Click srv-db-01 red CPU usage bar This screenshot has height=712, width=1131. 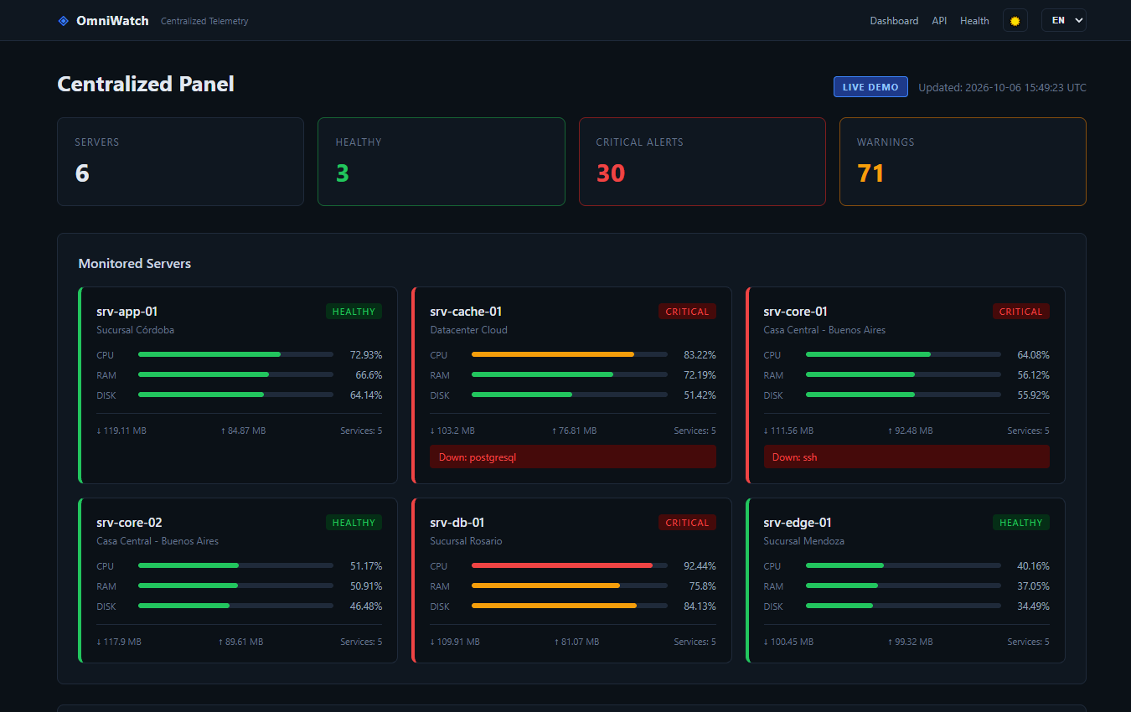[x=570, y=565]
